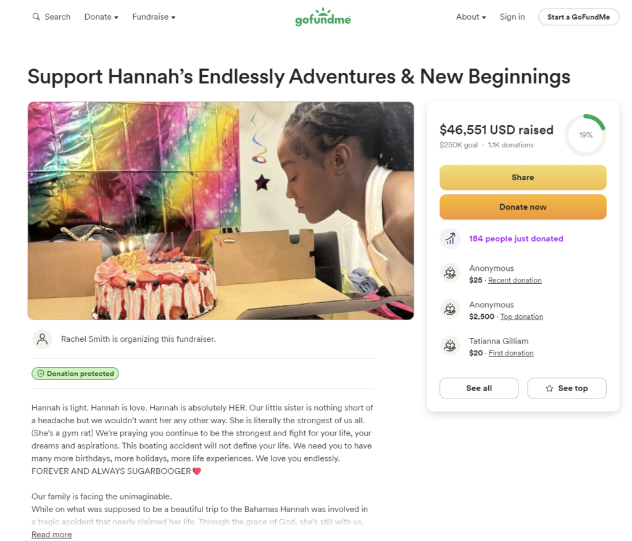632x541 pixels.
Task: Open the Donate dropdown menu
Action: pos(101,17)
